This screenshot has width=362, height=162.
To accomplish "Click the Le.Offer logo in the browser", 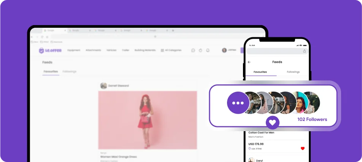I will (50, 50).
